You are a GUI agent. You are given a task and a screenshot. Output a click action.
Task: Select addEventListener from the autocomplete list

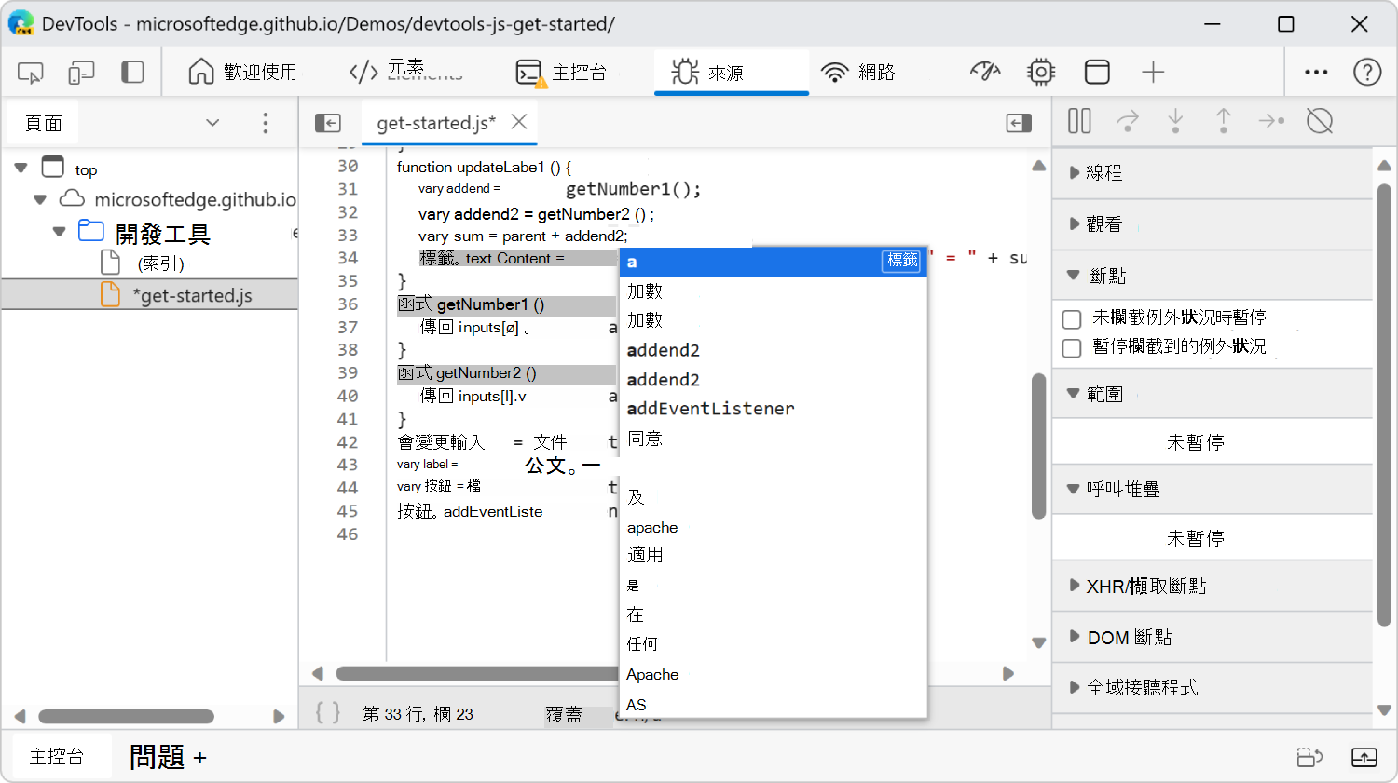click(x=711, y=408)
